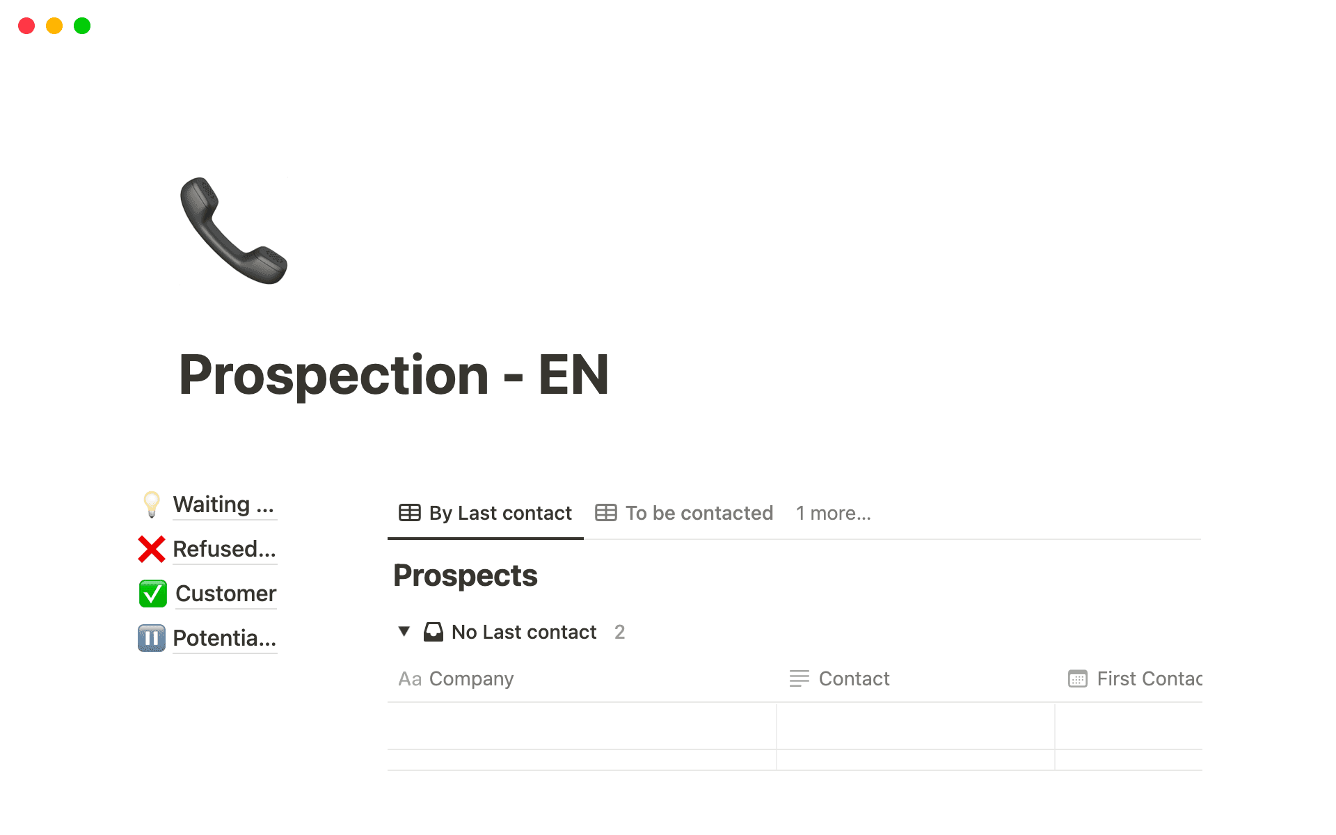
Task: Open the Waiting page link
Action: (x=223, y=504)
